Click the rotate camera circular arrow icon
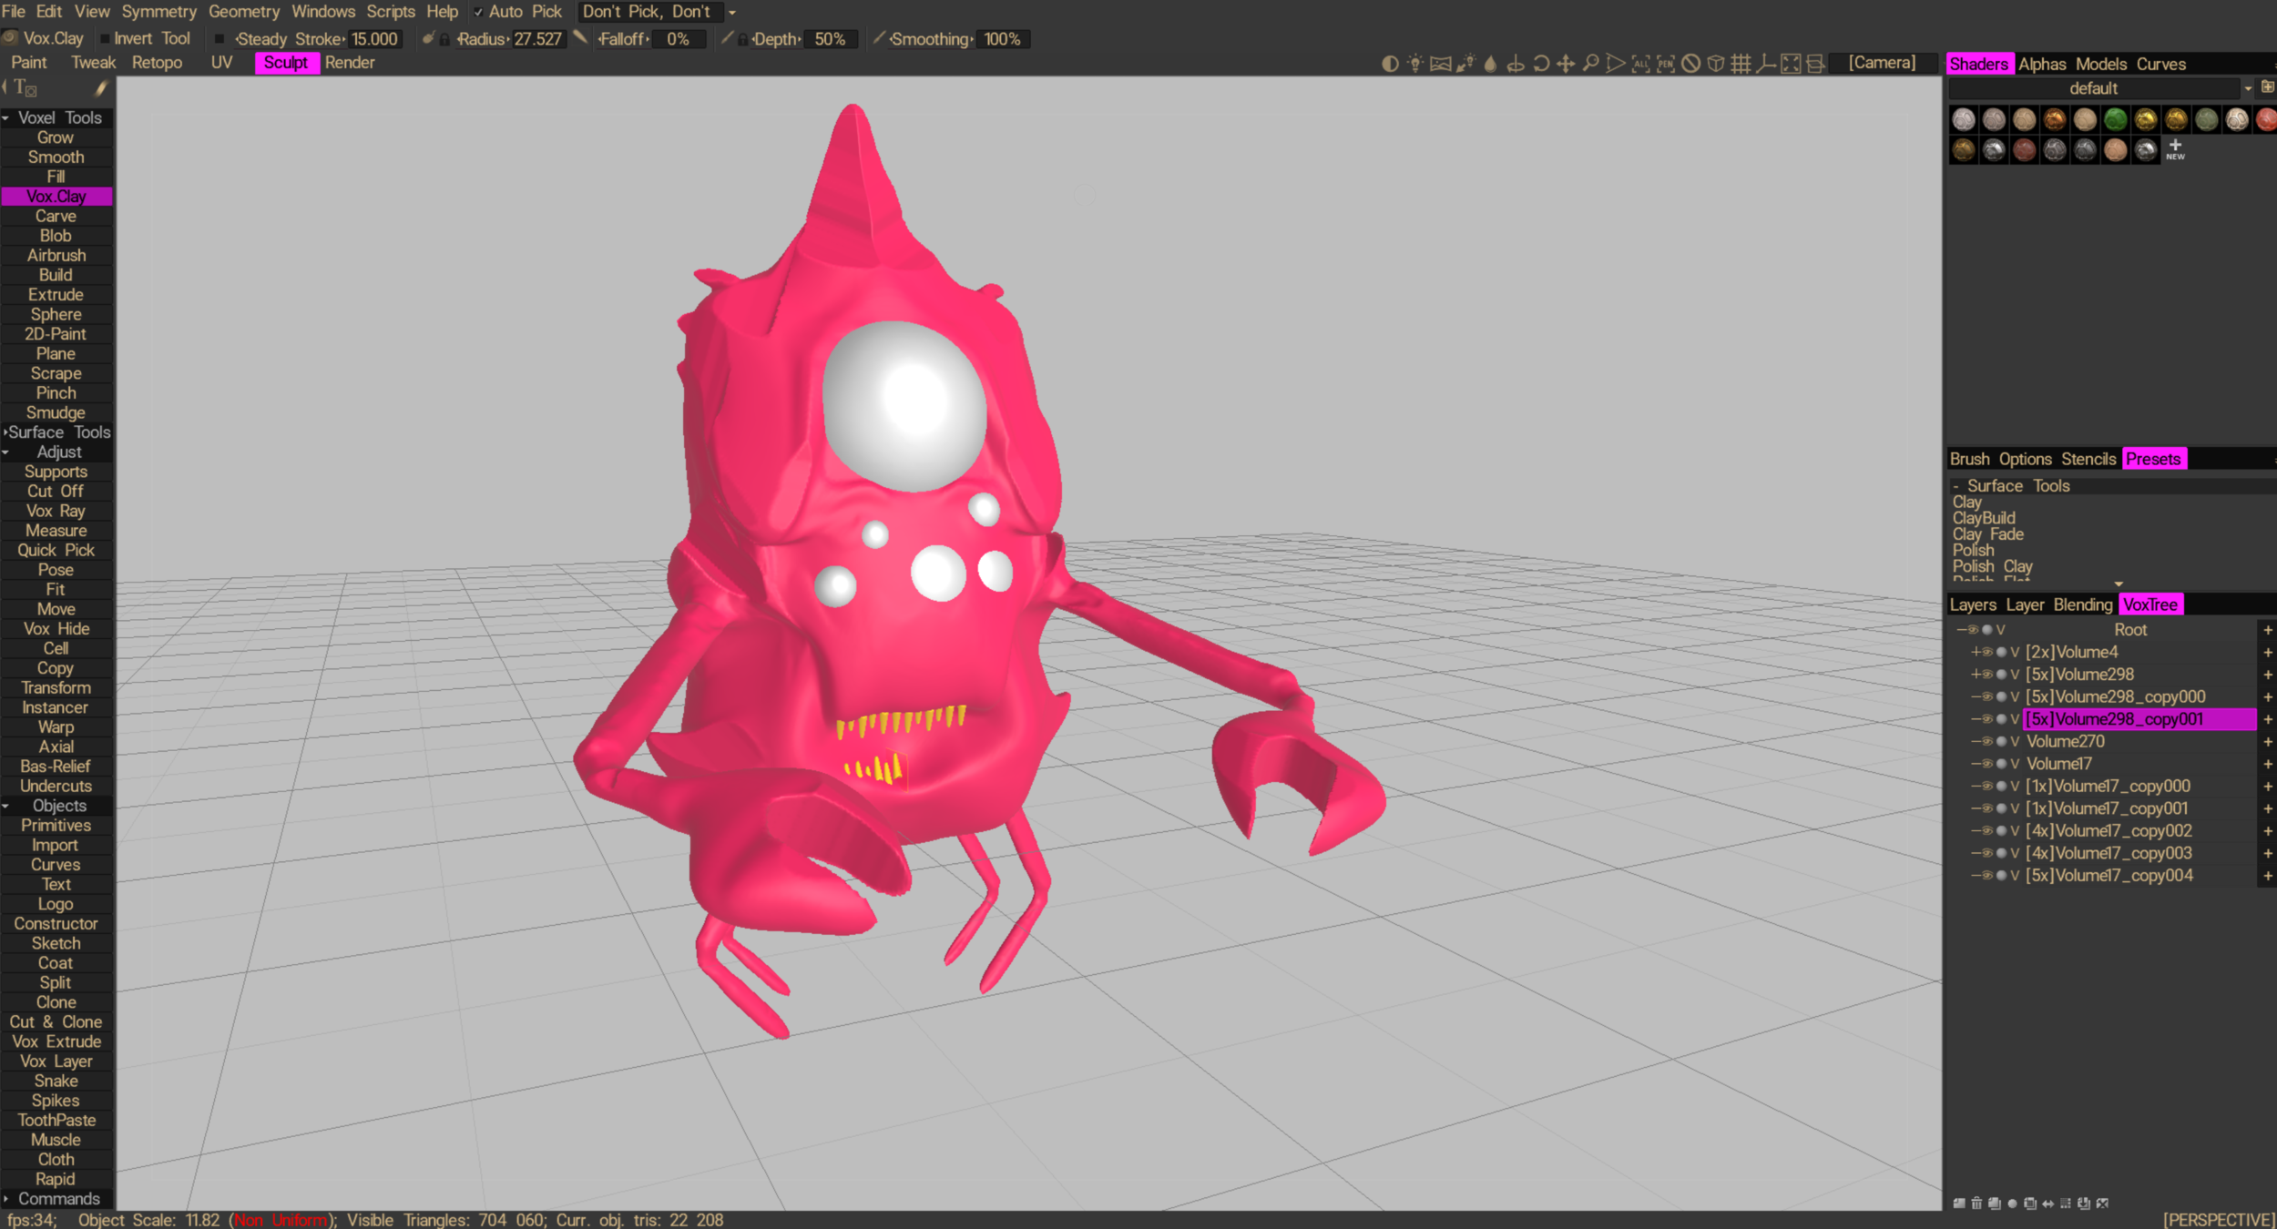 tap(1541, 64)
